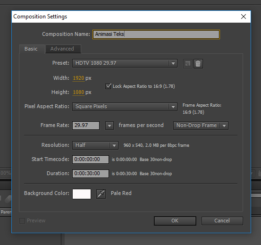261x245 pixels.
Task: Delete the selected preset with trash icon
Action: coord(198,64)
